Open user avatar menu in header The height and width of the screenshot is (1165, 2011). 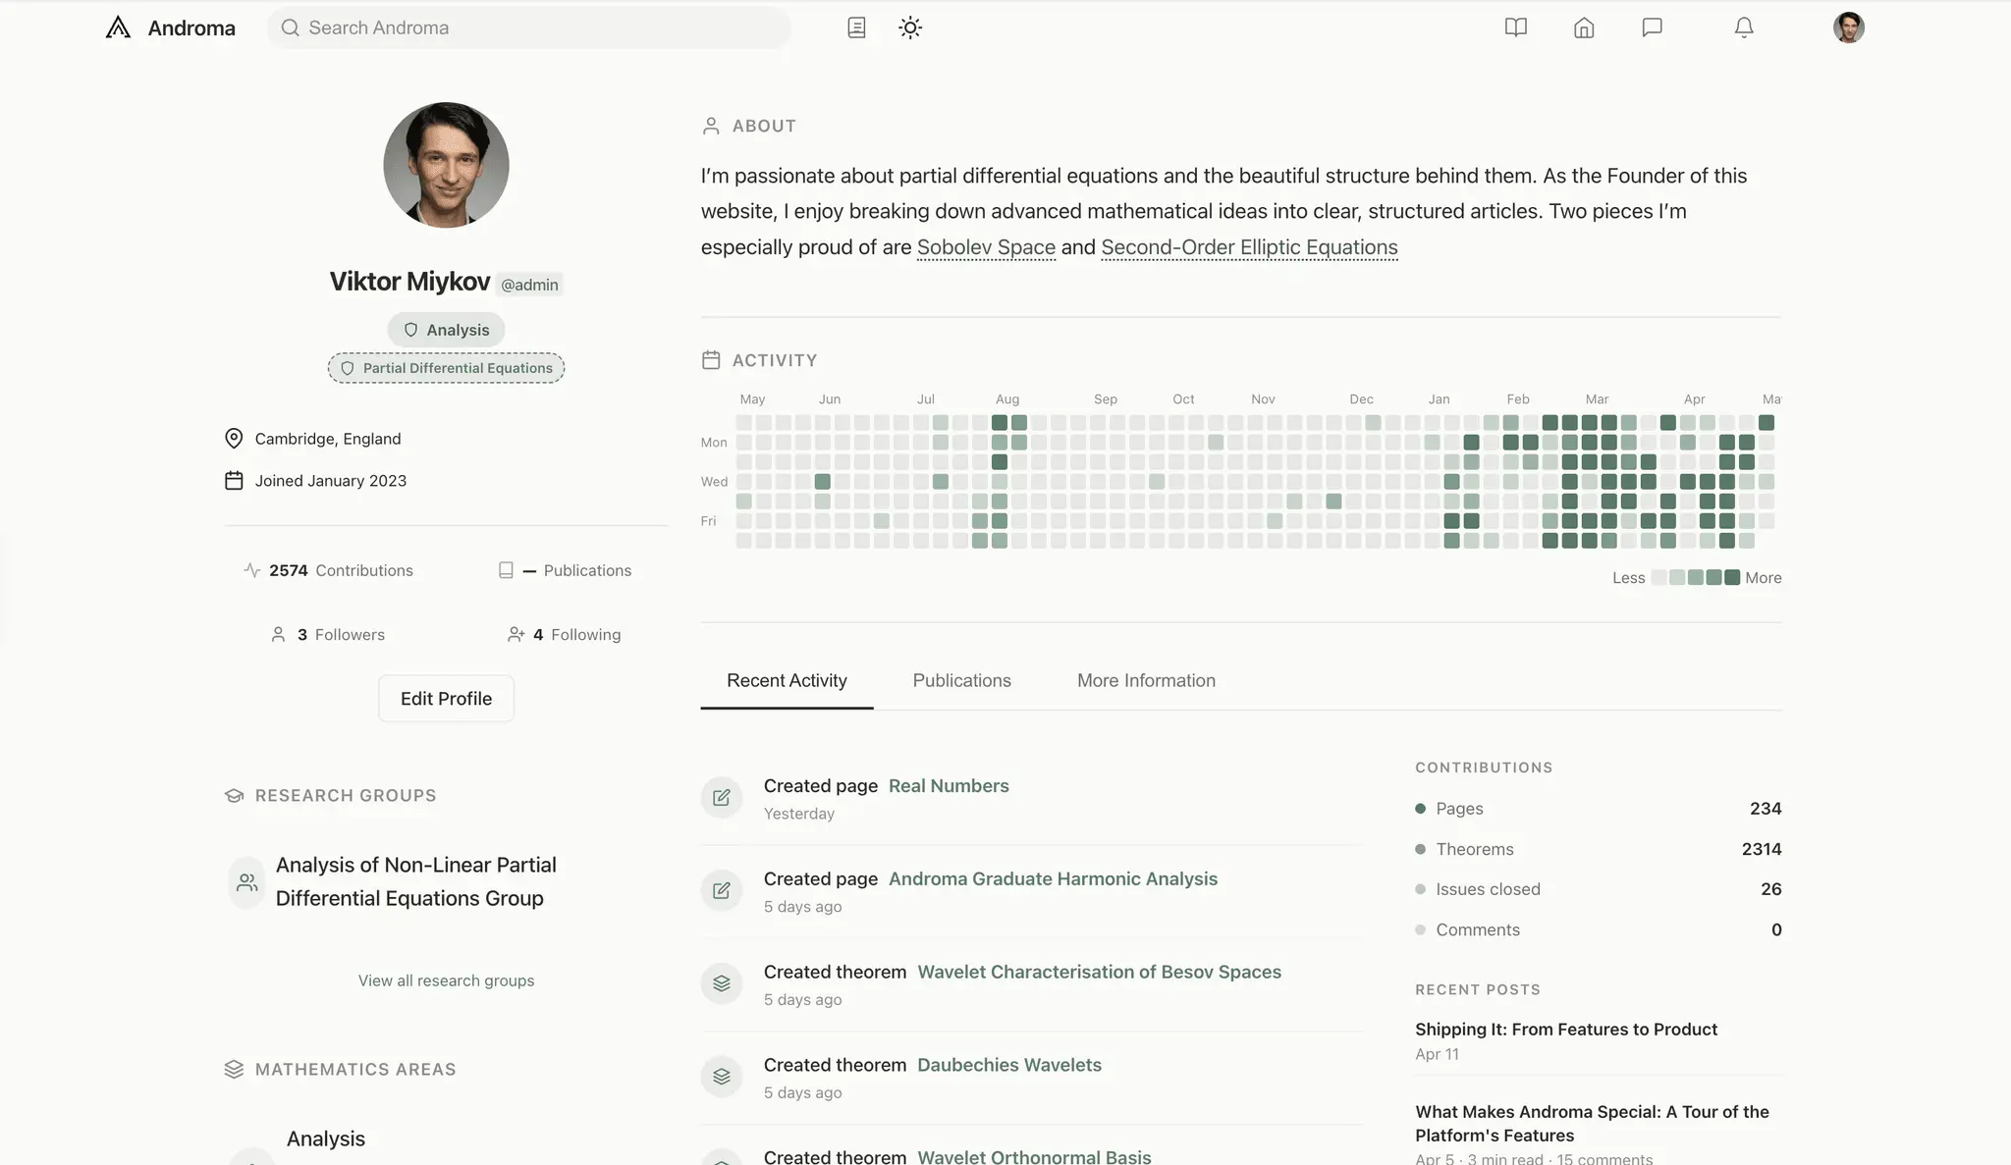1849,27
